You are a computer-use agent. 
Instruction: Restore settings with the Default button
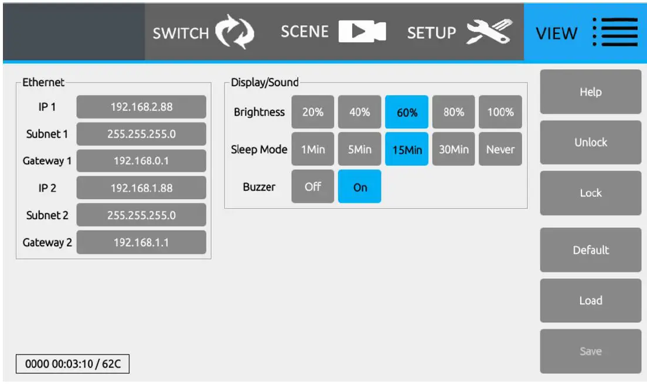pos(590,250)
